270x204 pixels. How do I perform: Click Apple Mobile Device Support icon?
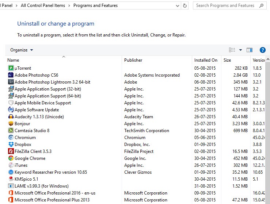pyautogui.click(x=11, y=103)
